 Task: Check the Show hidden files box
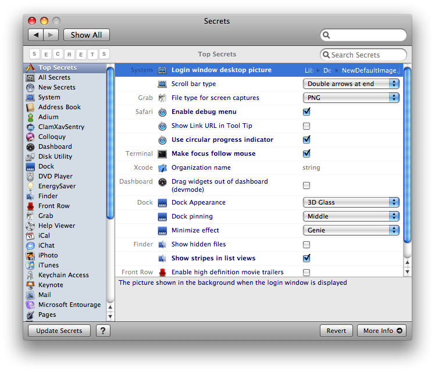coord(306,245)
